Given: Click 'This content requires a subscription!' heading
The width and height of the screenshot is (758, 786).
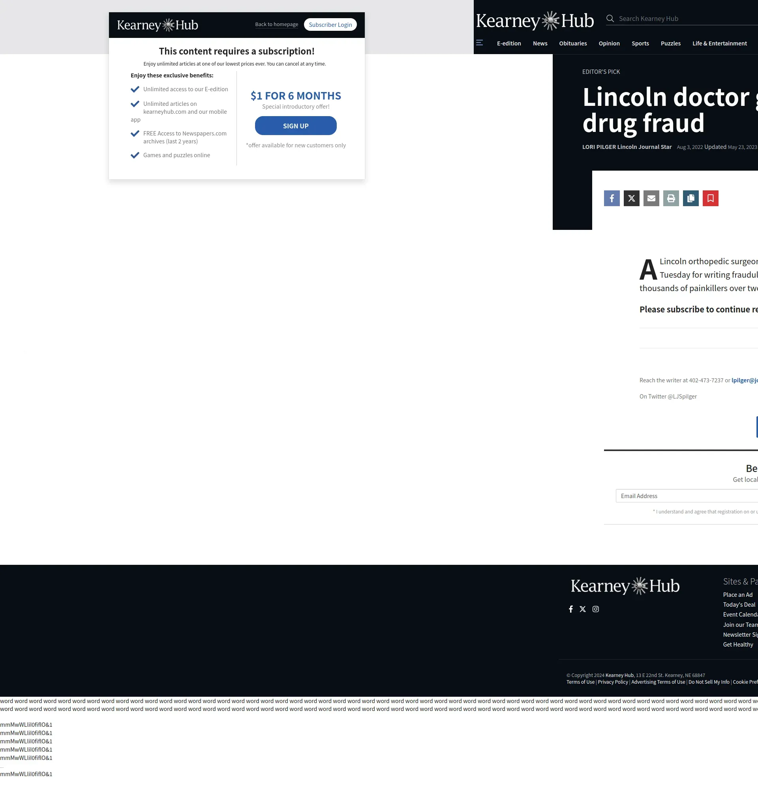Looking at the screenshot, I should (236, 51).
